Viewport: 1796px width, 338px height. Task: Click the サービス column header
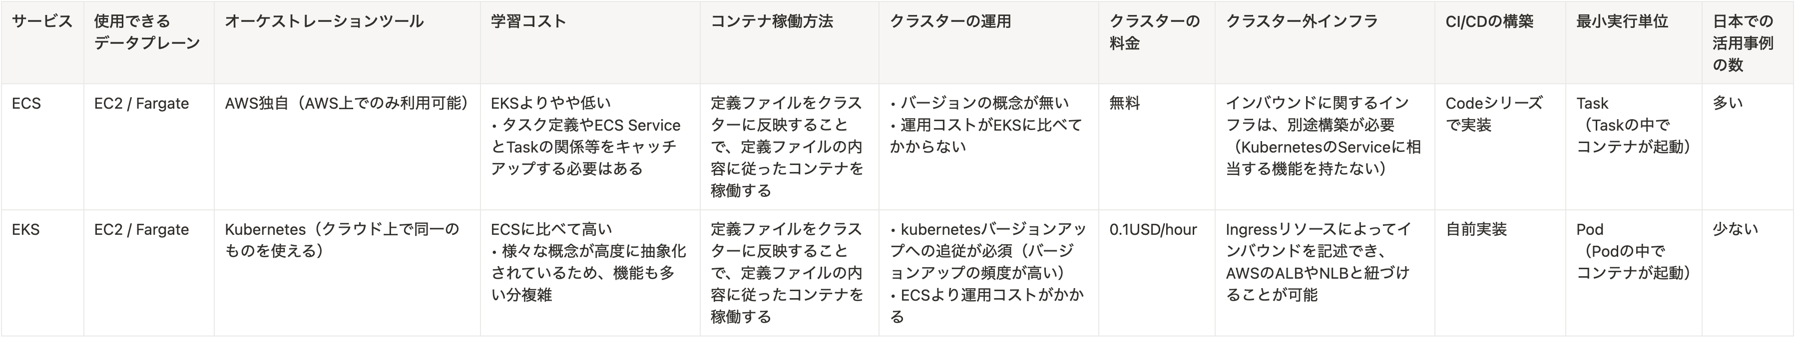coord(42,42)
